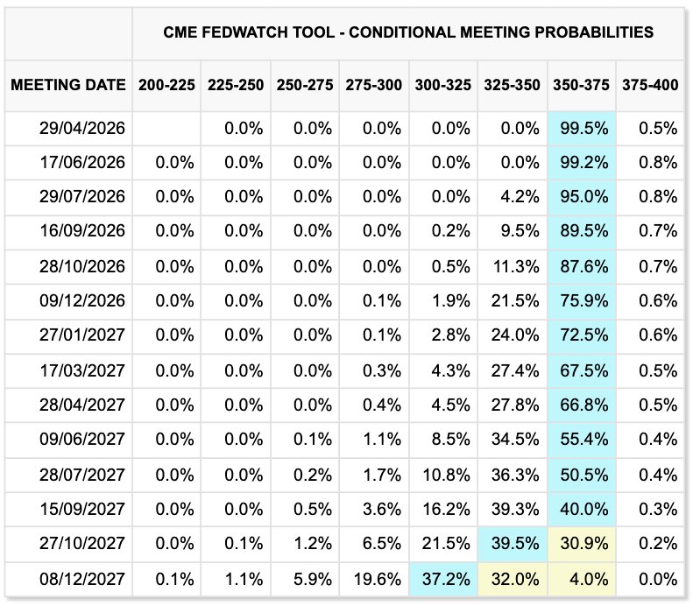Click the CME FedWatch Tool table title
The height and width of the screenshot is (606, 693).
click(x=408, y=32)
